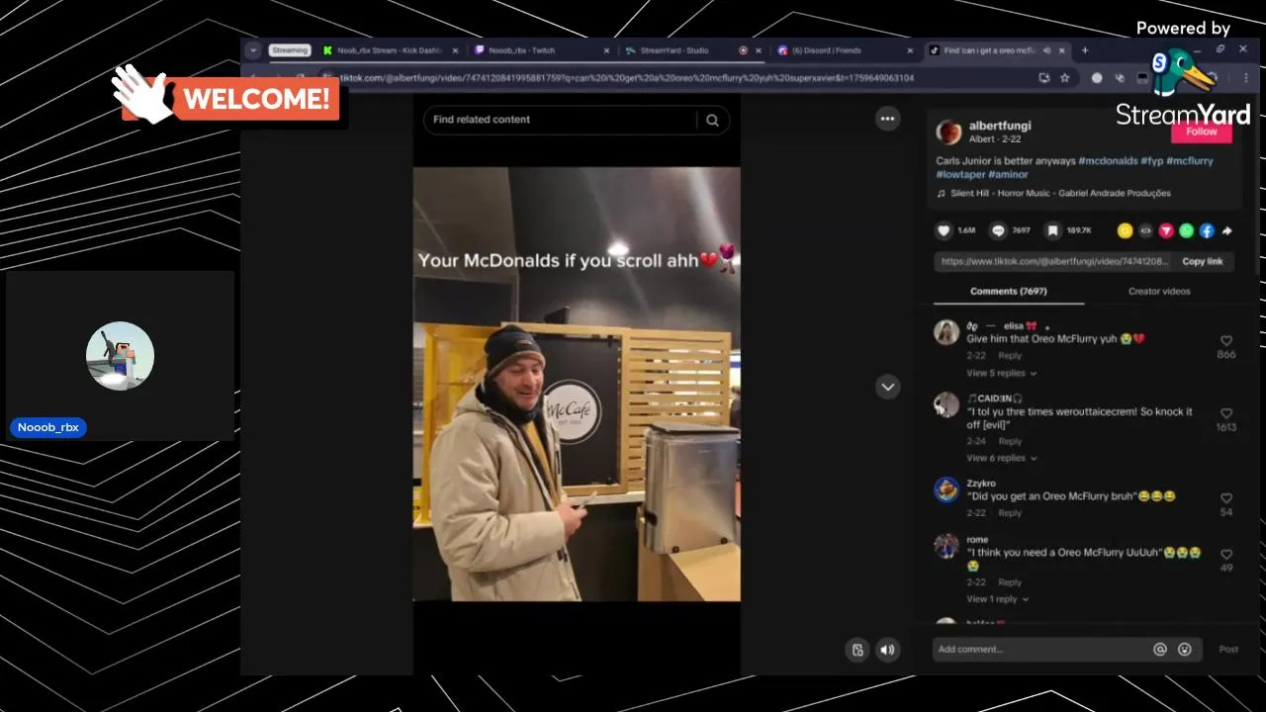Open Chrome tab search dropdown arrow
The image size is (1266, 712).
pyautogui.click(x=253, y=50)
